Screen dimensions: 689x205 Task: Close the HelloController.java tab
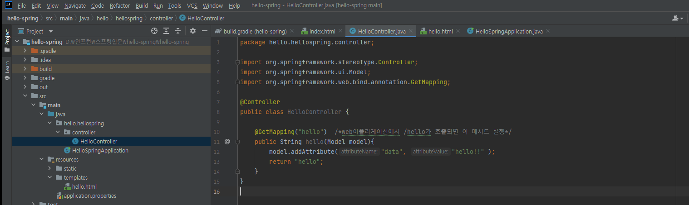411,31
